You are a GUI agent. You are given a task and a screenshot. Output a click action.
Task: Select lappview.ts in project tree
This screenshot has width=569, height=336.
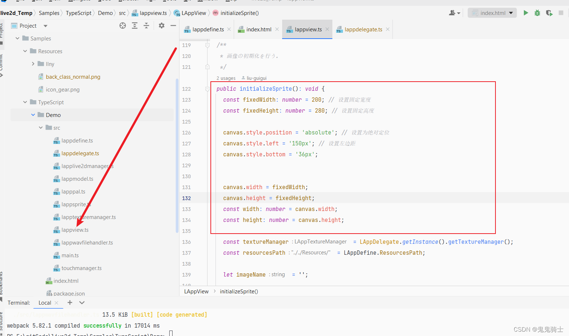(x=75, y=230)
